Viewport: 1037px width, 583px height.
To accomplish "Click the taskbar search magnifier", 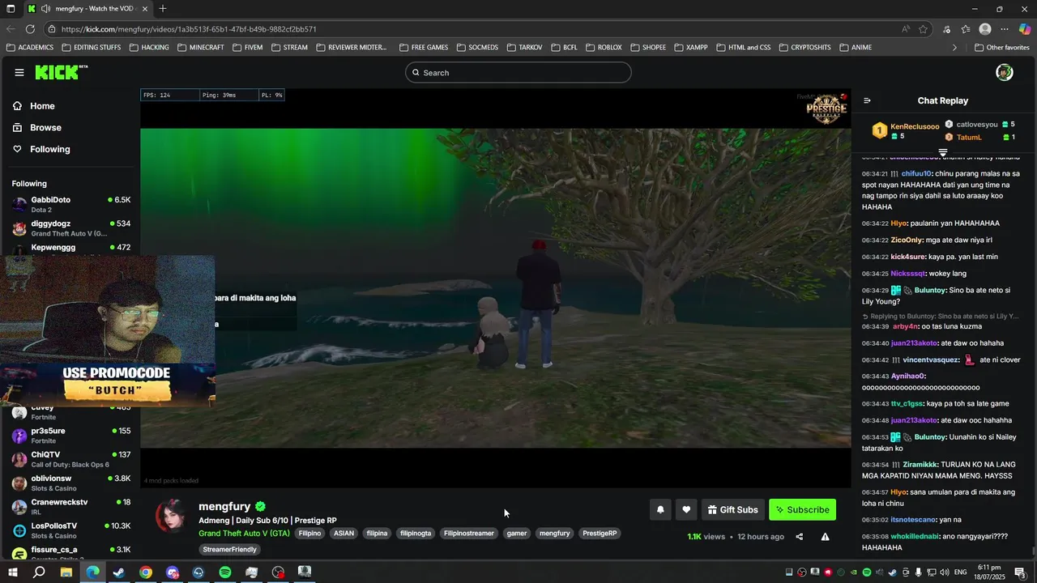I will coord(39,572).
